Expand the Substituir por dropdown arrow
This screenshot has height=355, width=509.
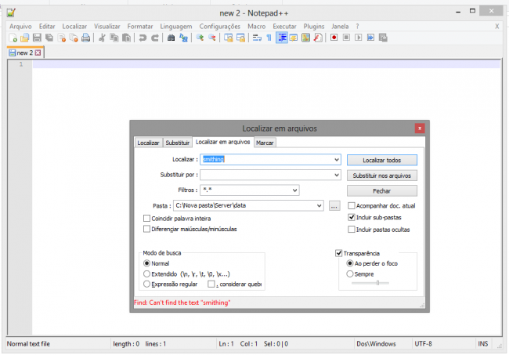click(337, 175)
